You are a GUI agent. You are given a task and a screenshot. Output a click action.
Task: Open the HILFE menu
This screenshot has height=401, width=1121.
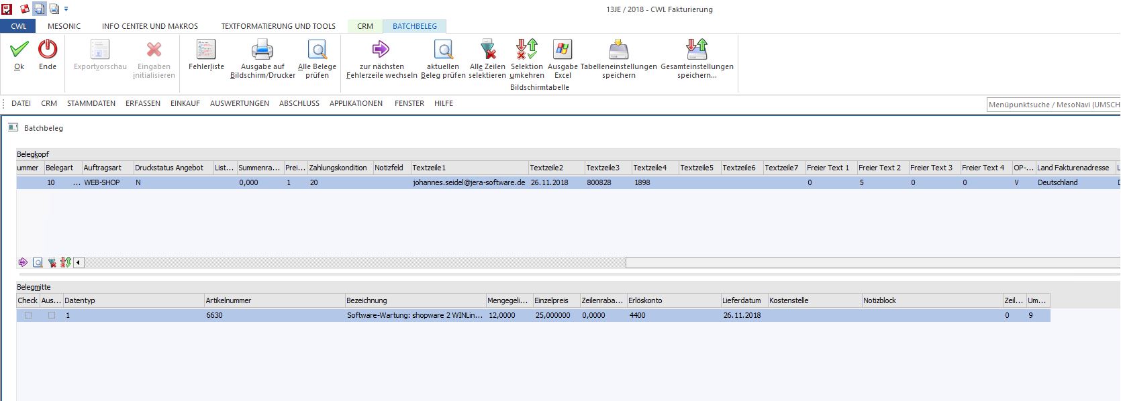click(x=444, y=103)
